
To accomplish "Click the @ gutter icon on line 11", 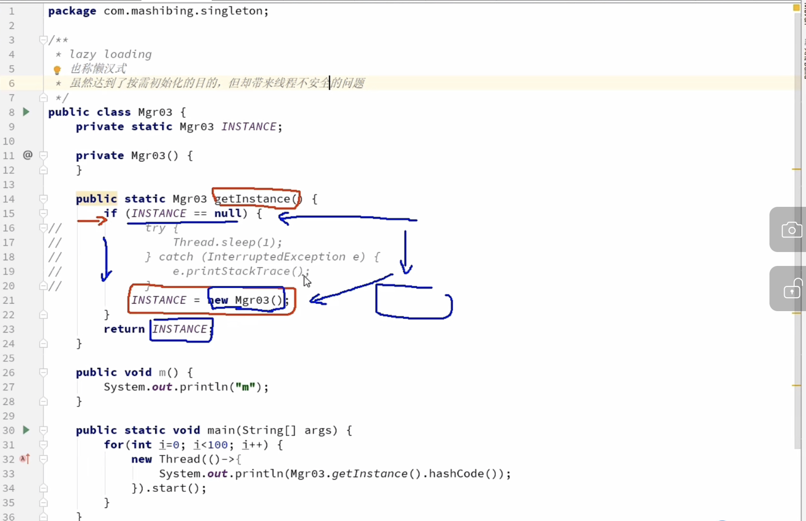I will click(x=27, y=155).
